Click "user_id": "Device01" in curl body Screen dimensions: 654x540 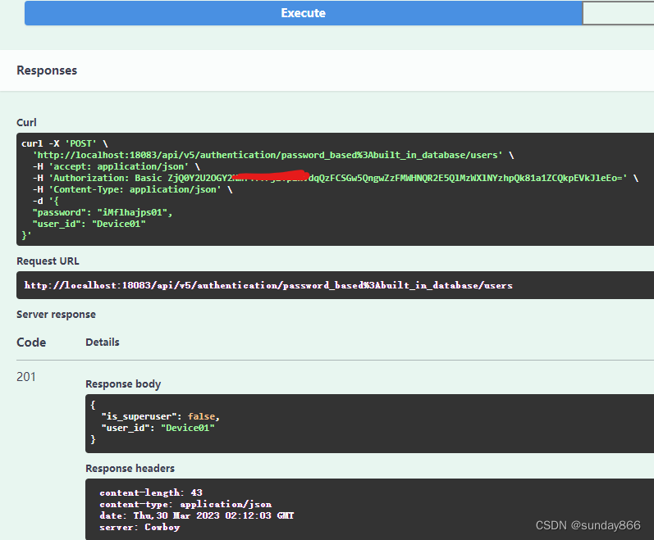click(89, 224)
